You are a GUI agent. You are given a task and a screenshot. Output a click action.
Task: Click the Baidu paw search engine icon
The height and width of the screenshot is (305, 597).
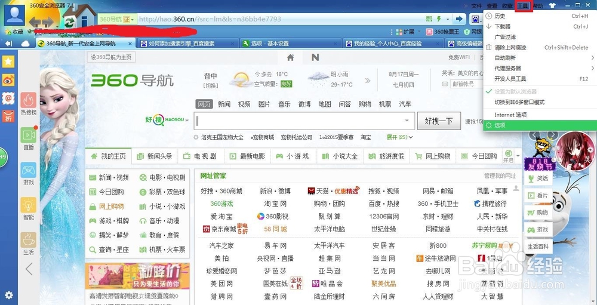click(476, 19)
